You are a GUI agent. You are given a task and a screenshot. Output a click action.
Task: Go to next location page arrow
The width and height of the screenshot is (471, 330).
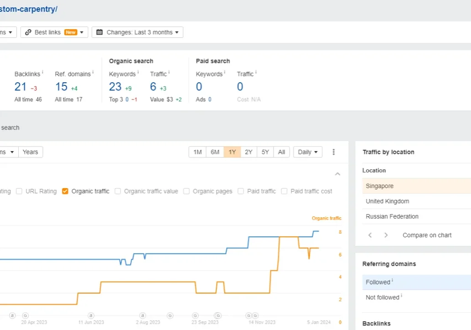386,235
